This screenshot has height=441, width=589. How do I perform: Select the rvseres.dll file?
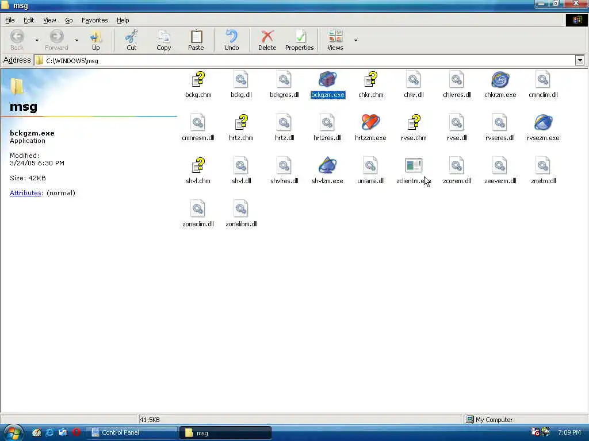pyautogui.click(x=500, y=128)
